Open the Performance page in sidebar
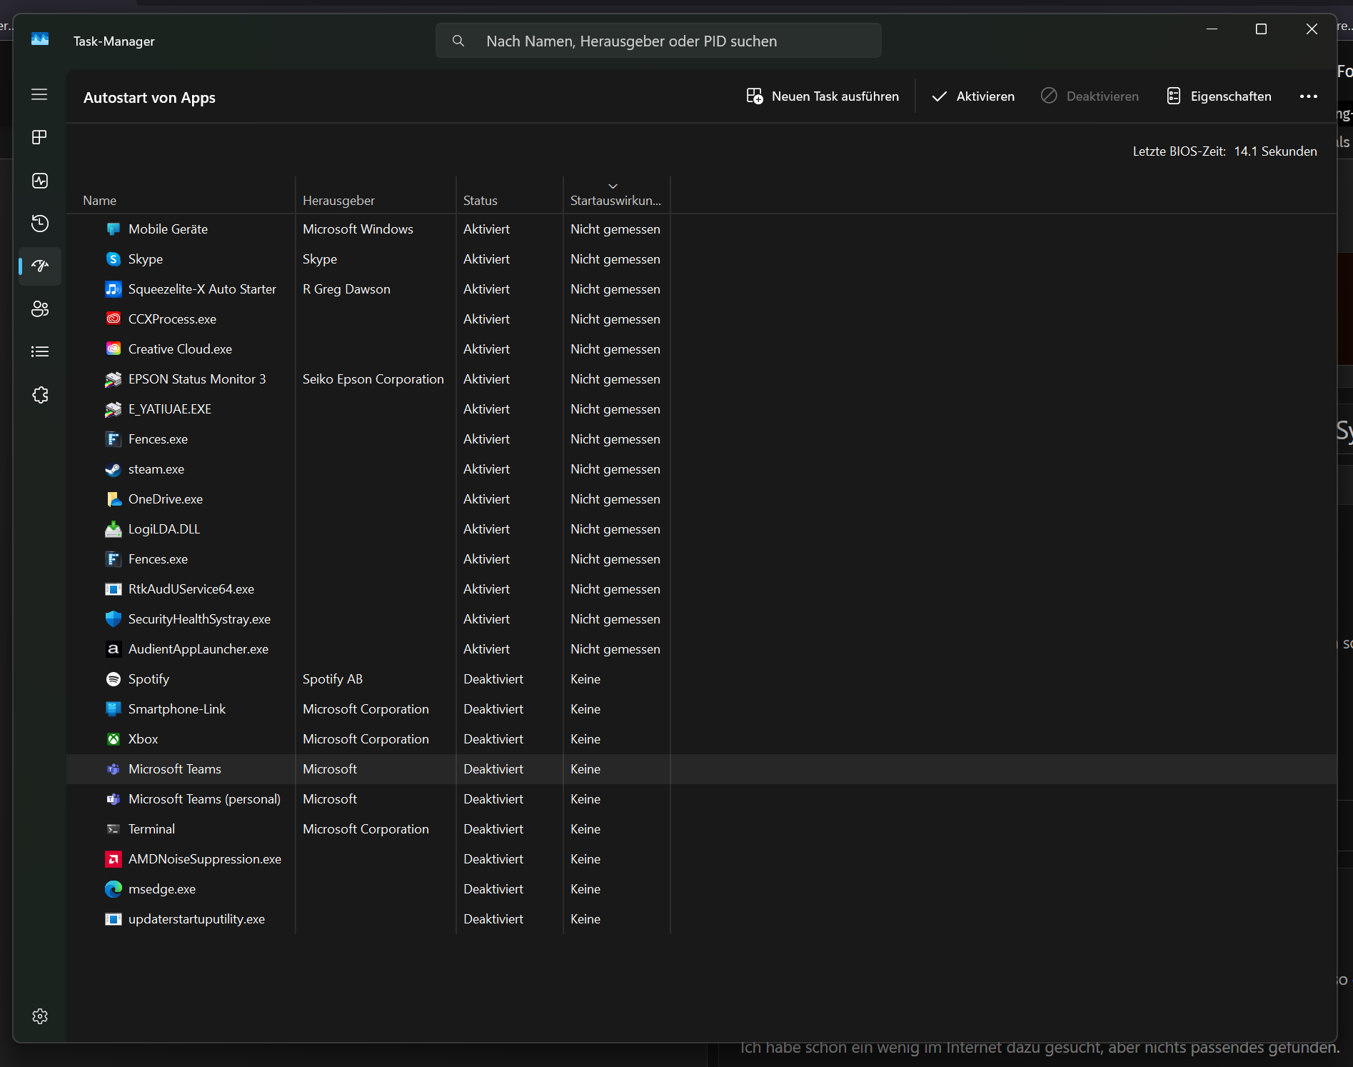 click(x=39, y=181)
